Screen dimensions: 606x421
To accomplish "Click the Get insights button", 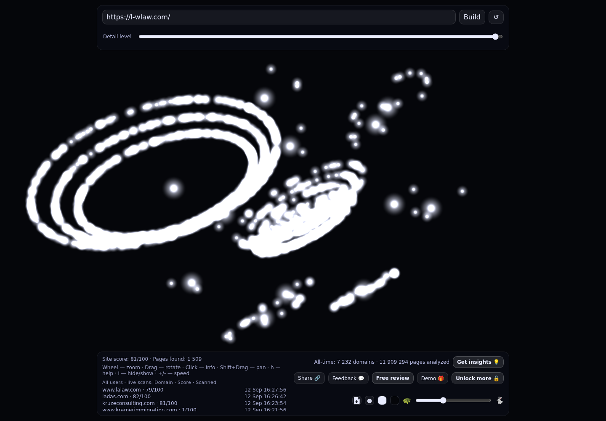I will [x=478, y=362].
